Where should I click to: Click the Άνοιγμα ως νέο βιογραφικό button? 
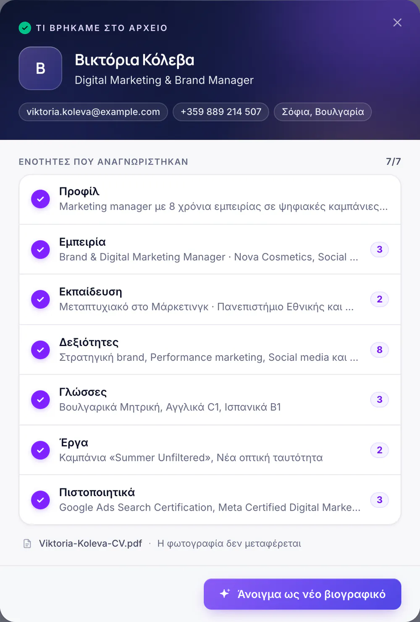tap(302, 594)
